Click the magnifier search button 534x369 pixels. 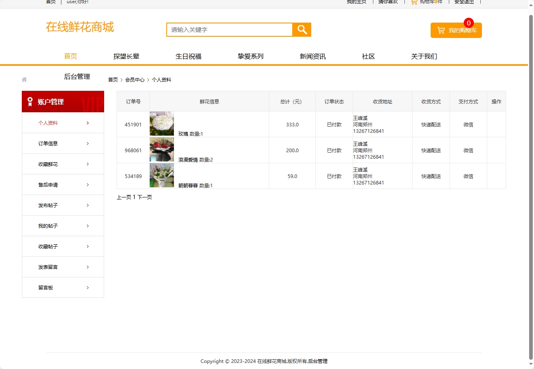(302, 29)
